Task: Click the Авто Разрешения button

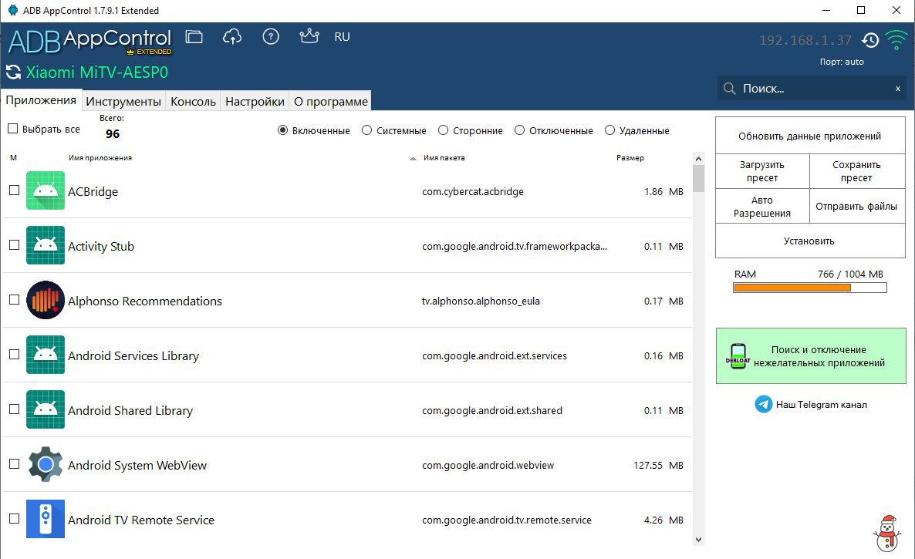Action: pyautogui.click(x=763, y=207)
